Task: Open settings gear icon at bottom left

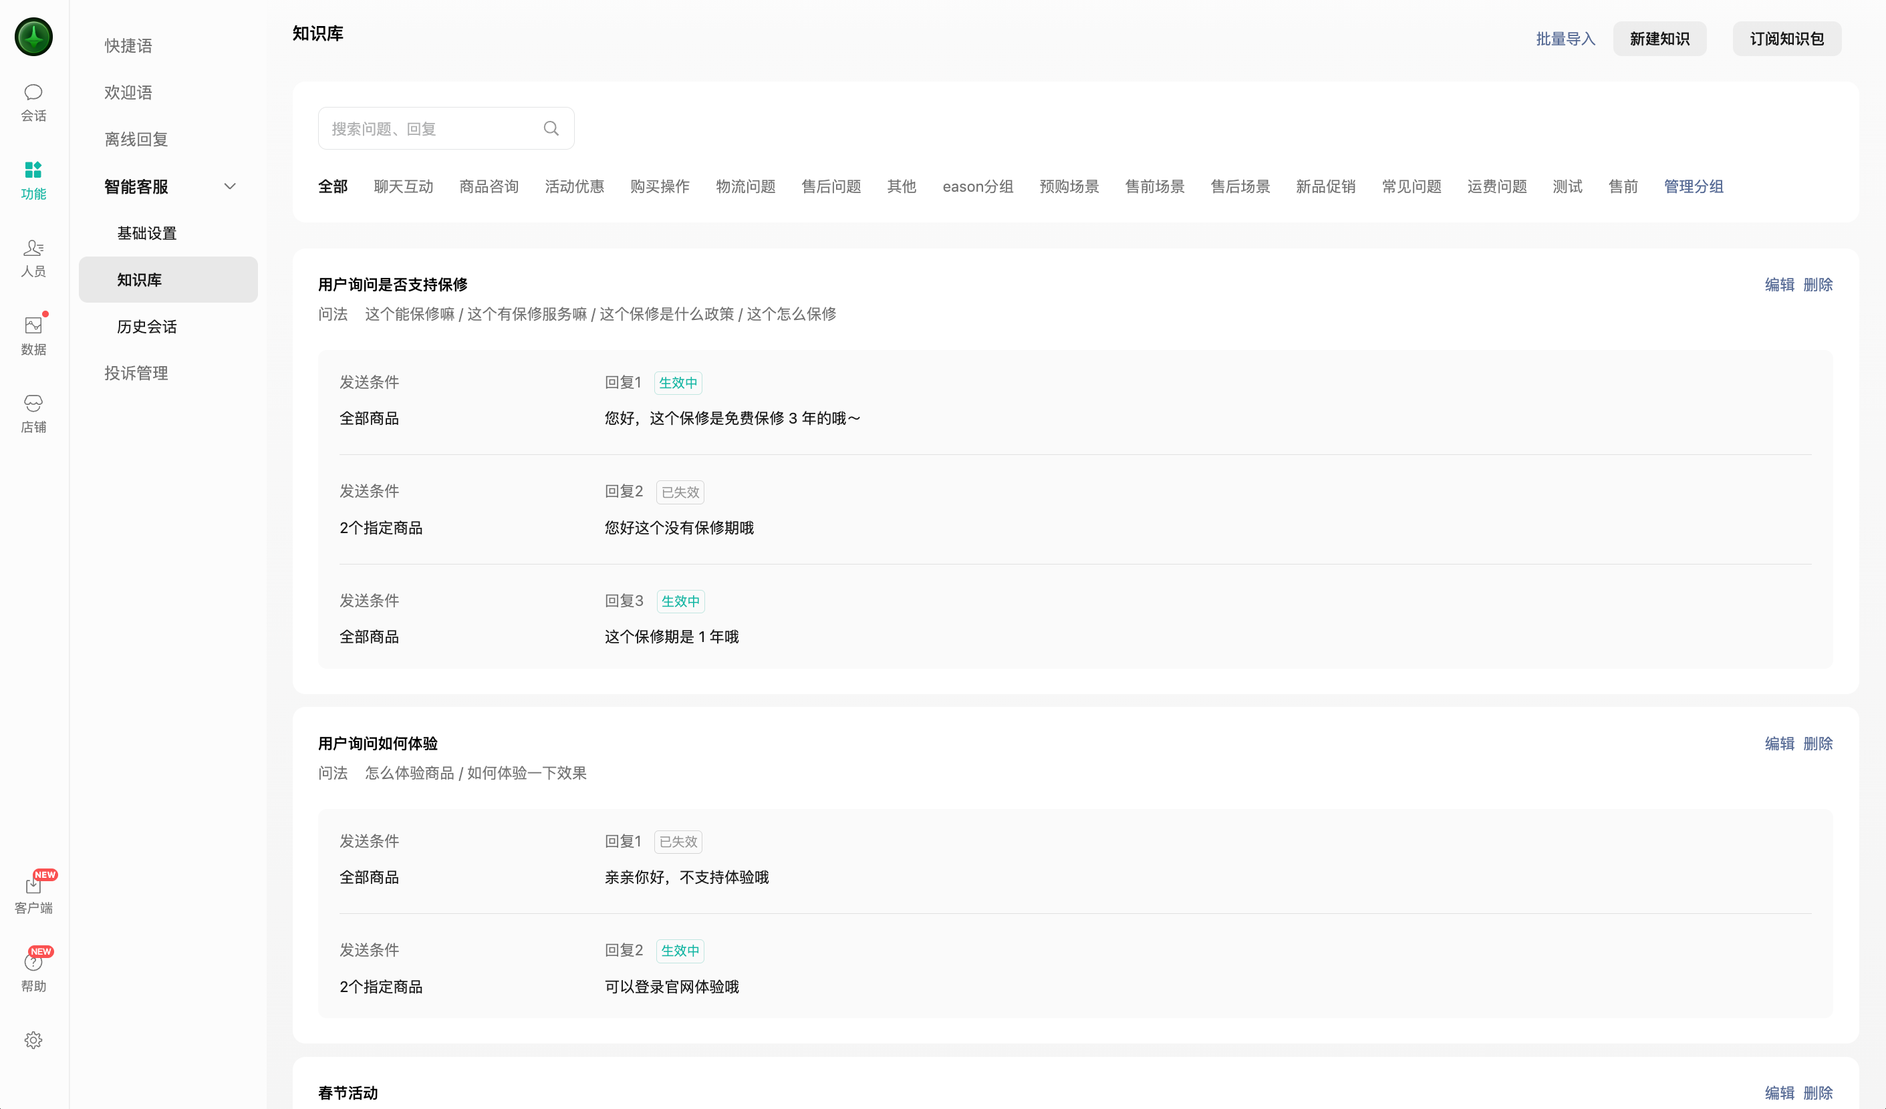Action: click(33, 1040)
